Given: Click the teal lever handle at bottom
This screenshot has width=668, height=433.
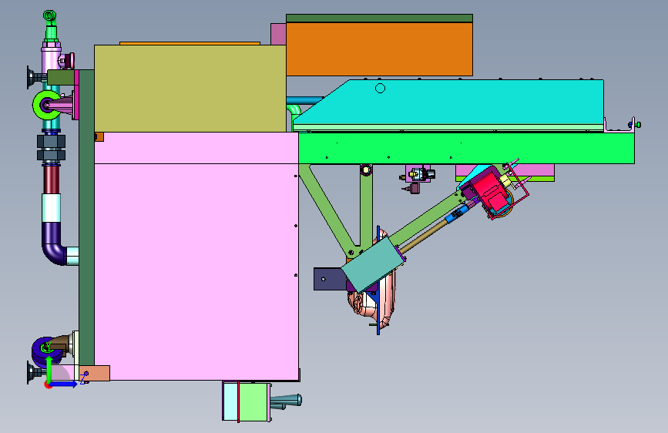Looking at the screenshot, I should click(287, 401).
